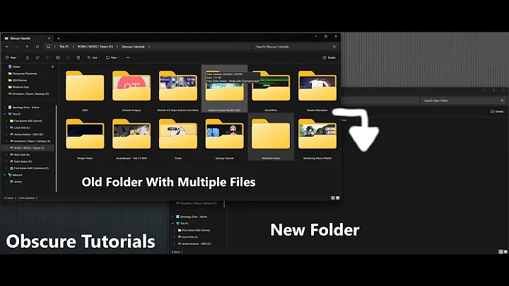The width and height of the screenshot is (509, 286).
Task: Click the Rename icon in toolbar
Action: 58,57
